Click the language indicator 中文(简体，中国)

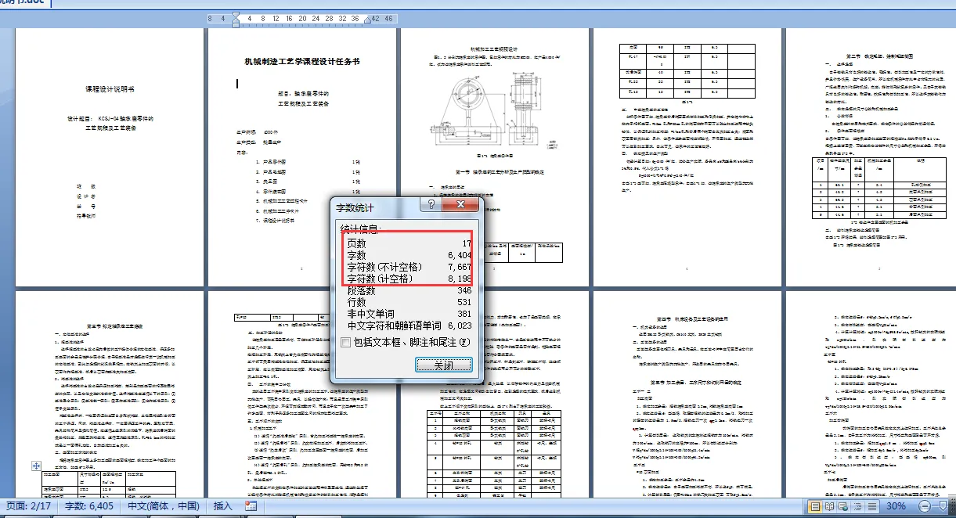pos(165,506)
